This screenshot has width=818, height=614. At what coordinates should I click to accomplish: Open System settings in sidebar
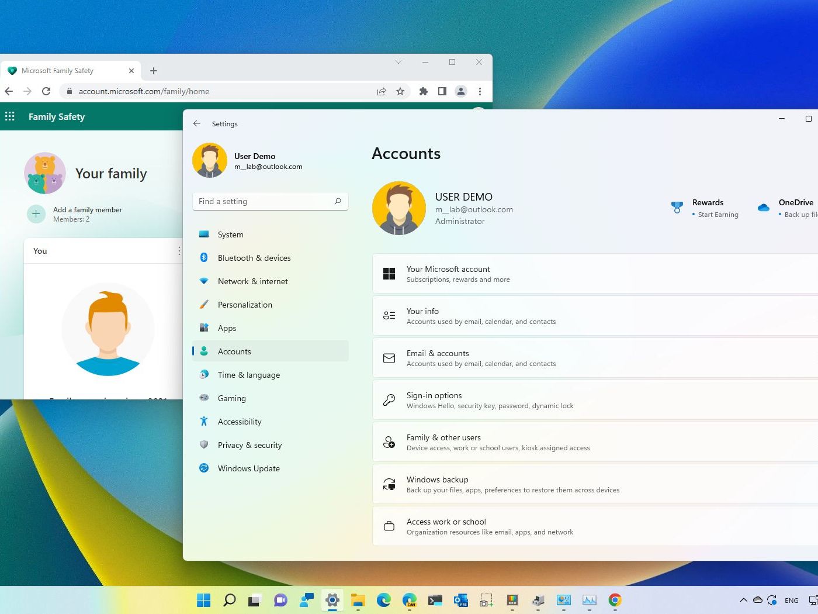270,234
